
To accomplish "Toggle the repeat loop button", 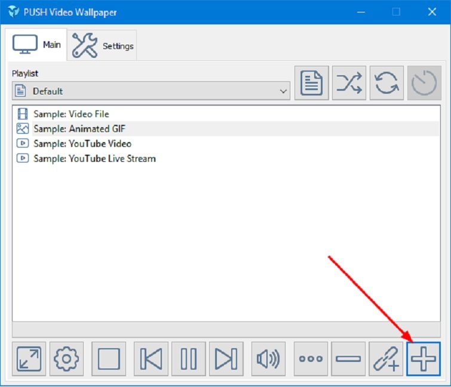I will pyautogui.click(x=386, y=83).
